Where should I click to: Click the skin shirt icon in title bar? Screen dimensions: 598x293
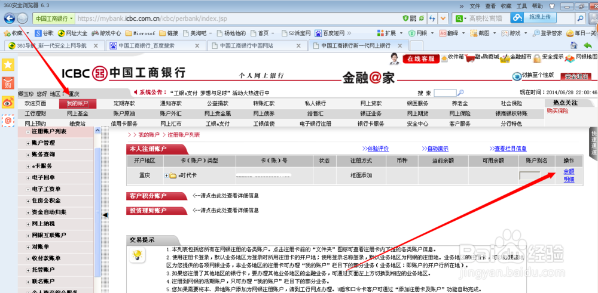point(552,6)
